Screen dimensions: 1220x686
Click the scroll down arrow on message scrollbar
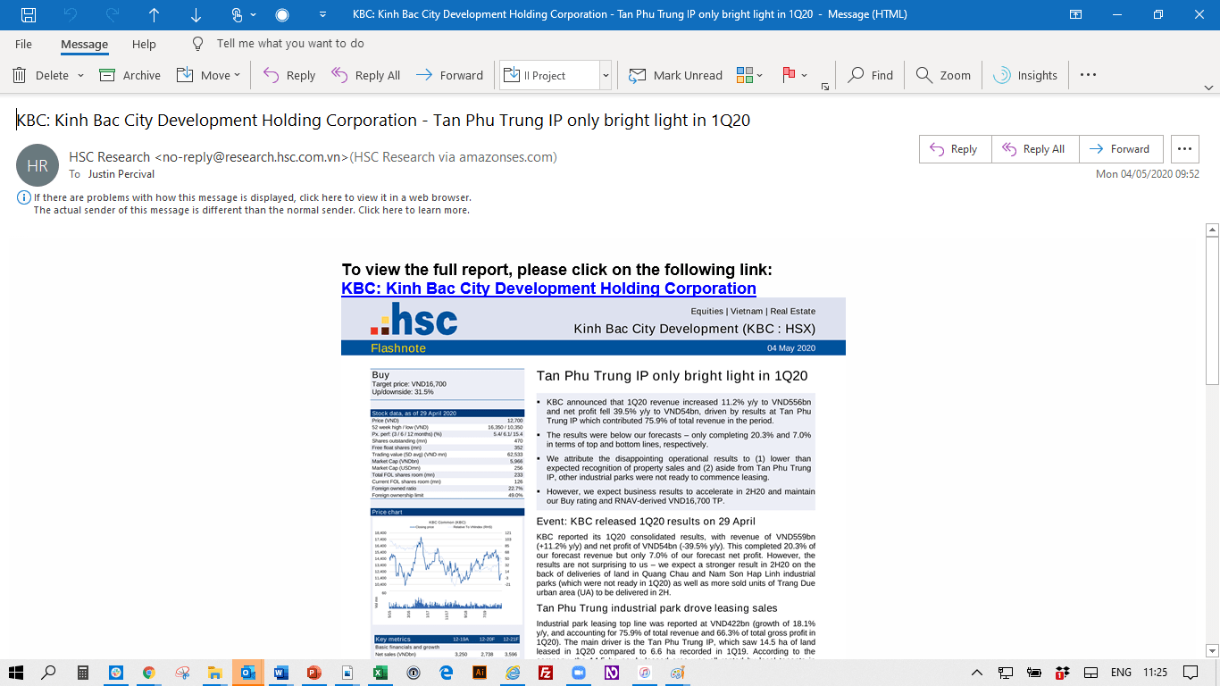[1212, 650]
